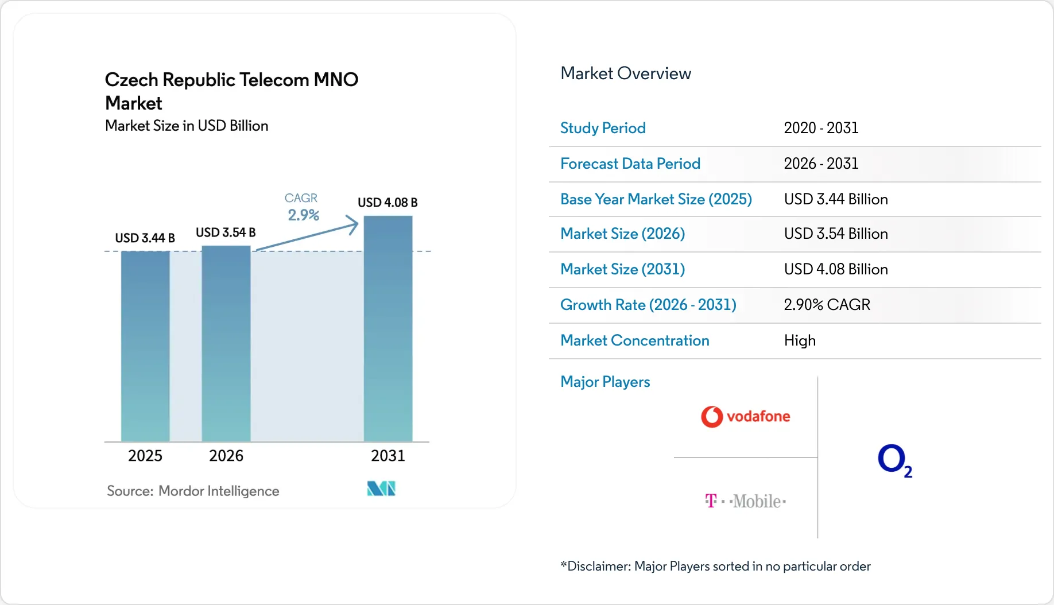Click the O2 logo
This screenshot has height=605, width=1054.
point(895,461)
